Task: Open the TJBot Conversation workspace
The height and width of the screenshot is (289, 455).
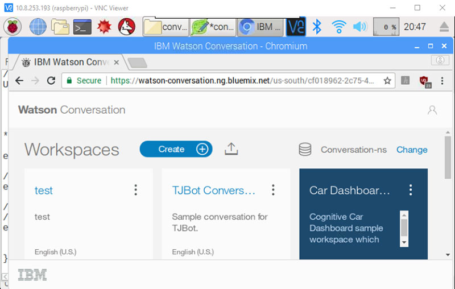Action: tap(214, 191)
